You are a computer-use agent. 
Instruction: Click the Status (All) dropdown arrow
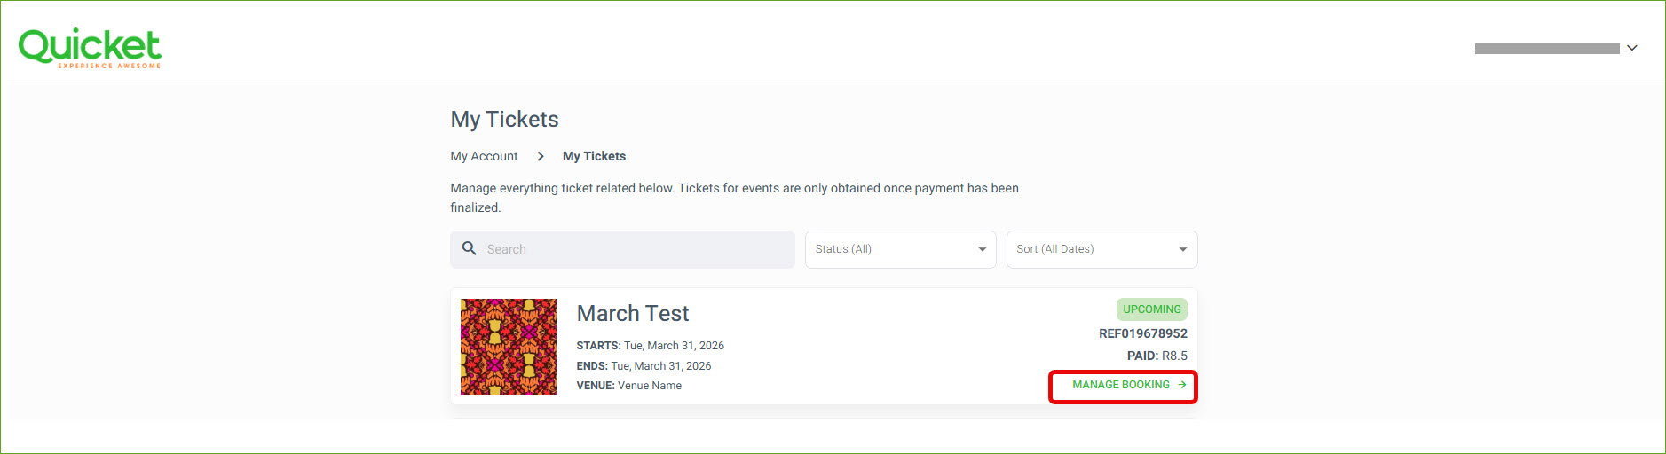coord(982,249)
